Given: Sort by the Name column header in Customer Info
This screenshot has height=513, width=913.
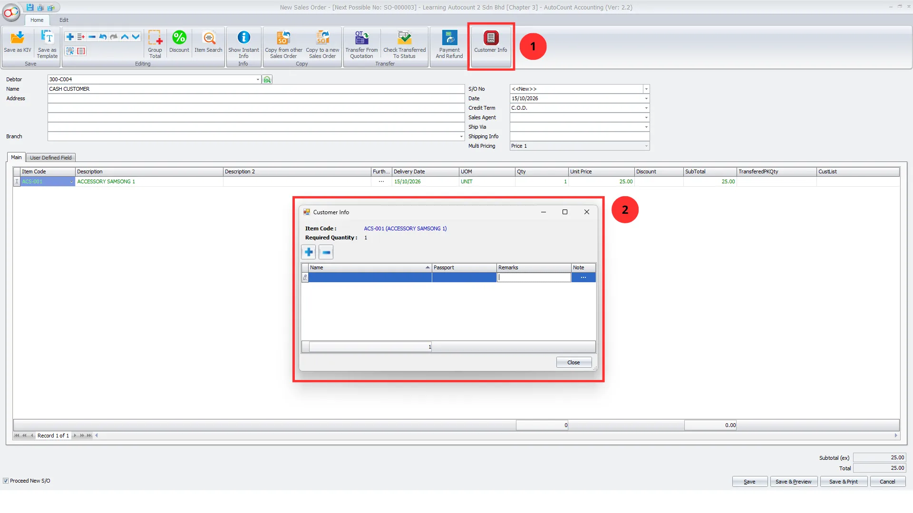Looking at the screenshot, I should coord(369,267).
